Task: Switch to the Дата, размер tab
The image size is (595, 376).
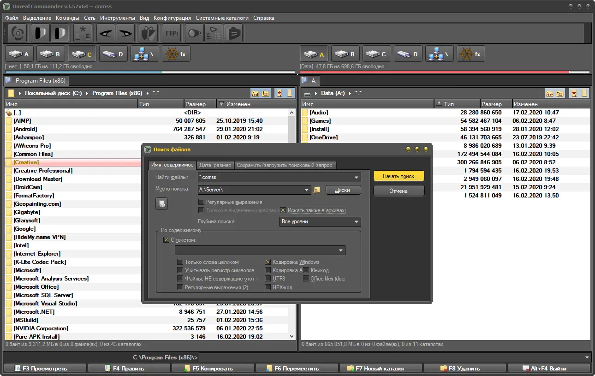Action: (x=215, y=165)
